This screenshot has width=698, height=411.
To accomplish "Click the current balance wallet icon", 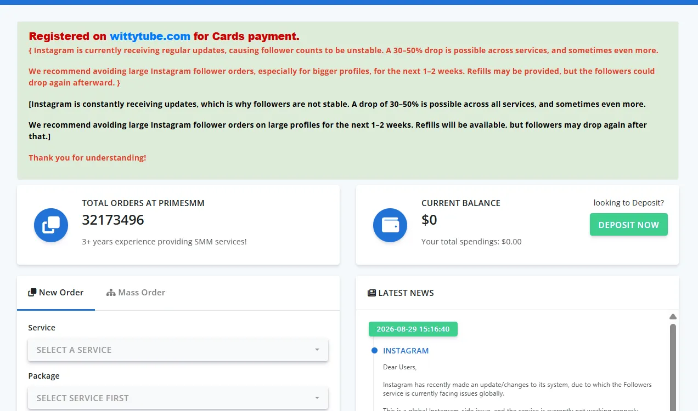I will pyautogui.click(x=390, y=225).
